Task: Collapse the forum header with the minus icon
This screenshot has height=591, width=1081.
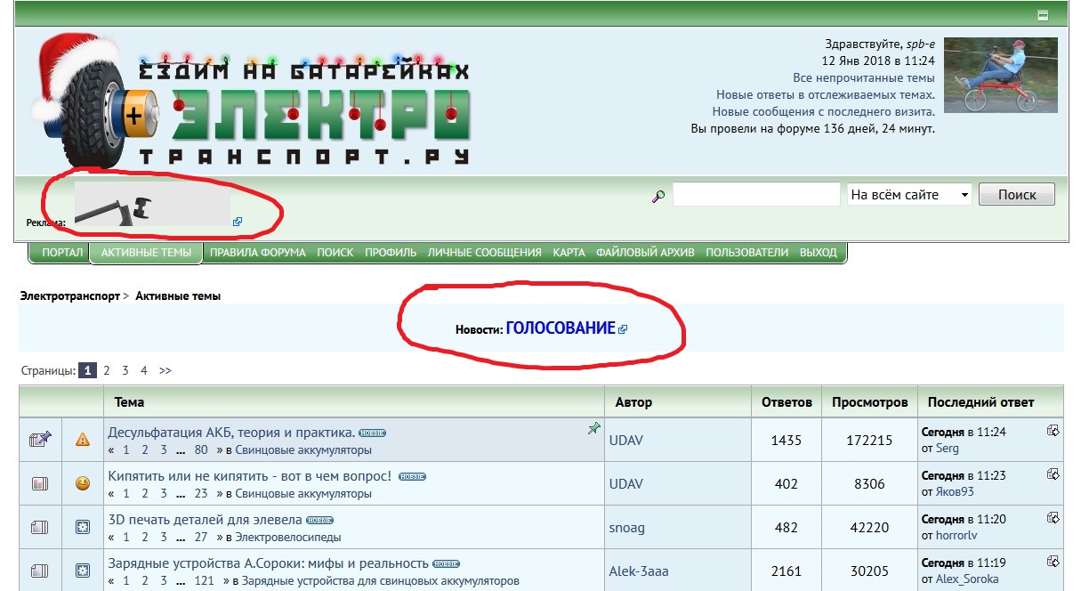Action: (x=1043, y=15)
